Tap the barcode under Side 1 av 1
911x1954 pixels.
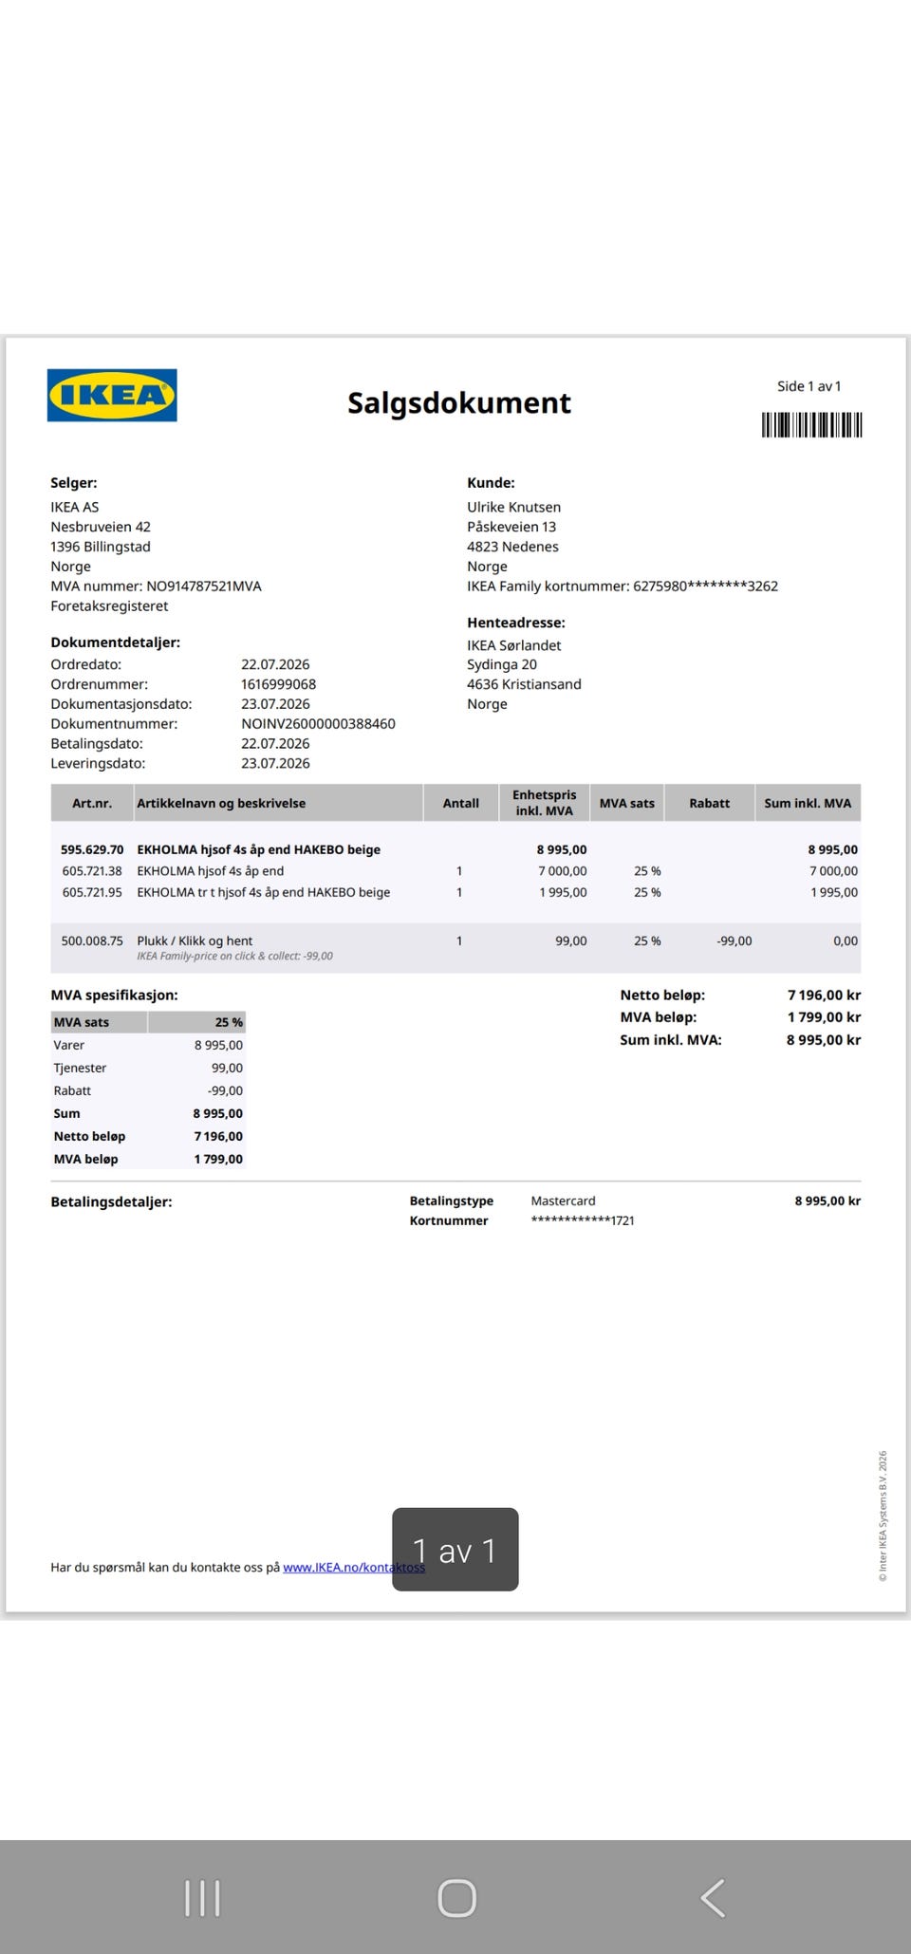coord(811,424)
